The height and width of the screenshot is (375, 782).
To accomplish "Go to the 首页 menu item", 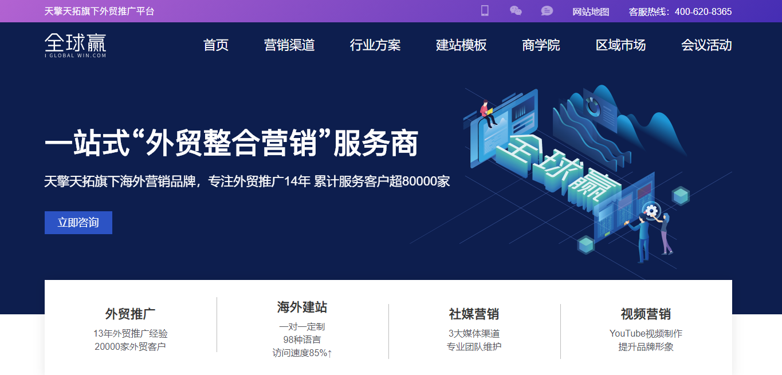I will [216, 45].
